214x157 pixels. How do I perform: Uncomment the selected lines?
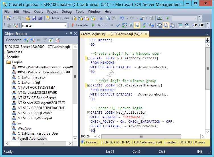(187, 25)
